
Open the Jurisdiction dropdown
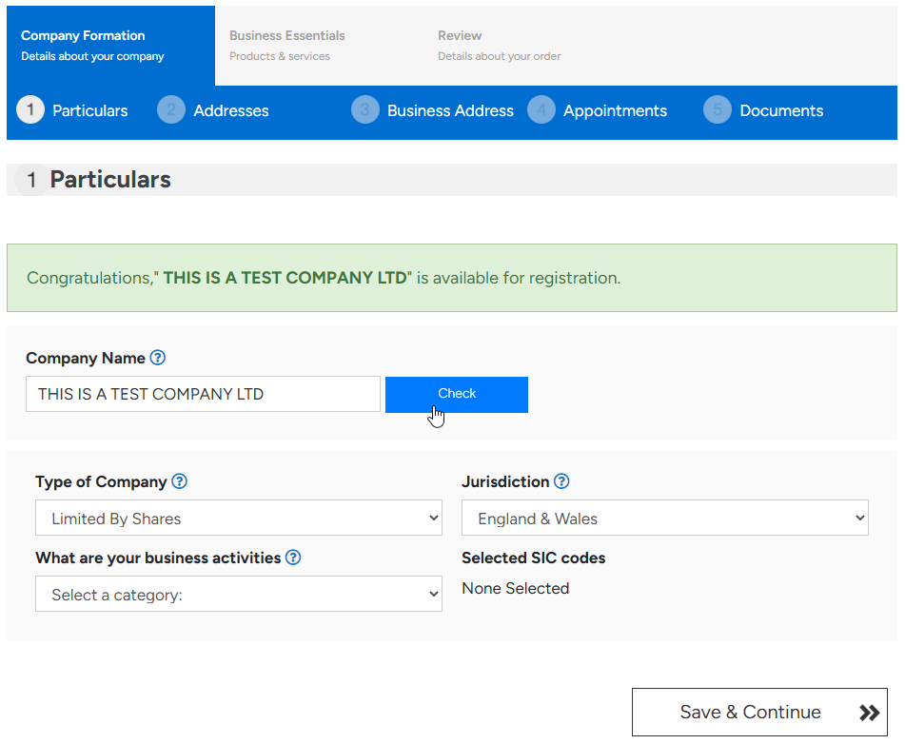(665, 518)
